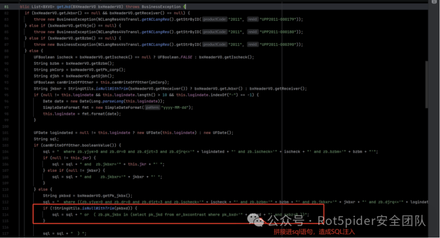
Task: Toggle a breakpoint at line number 113
Action: [6, 208]
